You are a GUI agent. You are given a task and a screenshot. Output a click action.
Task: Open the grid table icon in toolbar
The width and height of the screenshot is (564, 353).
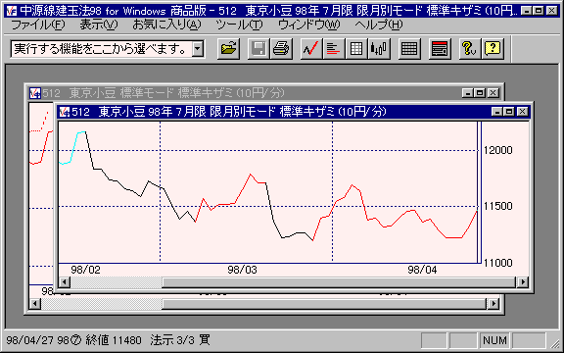356,48
